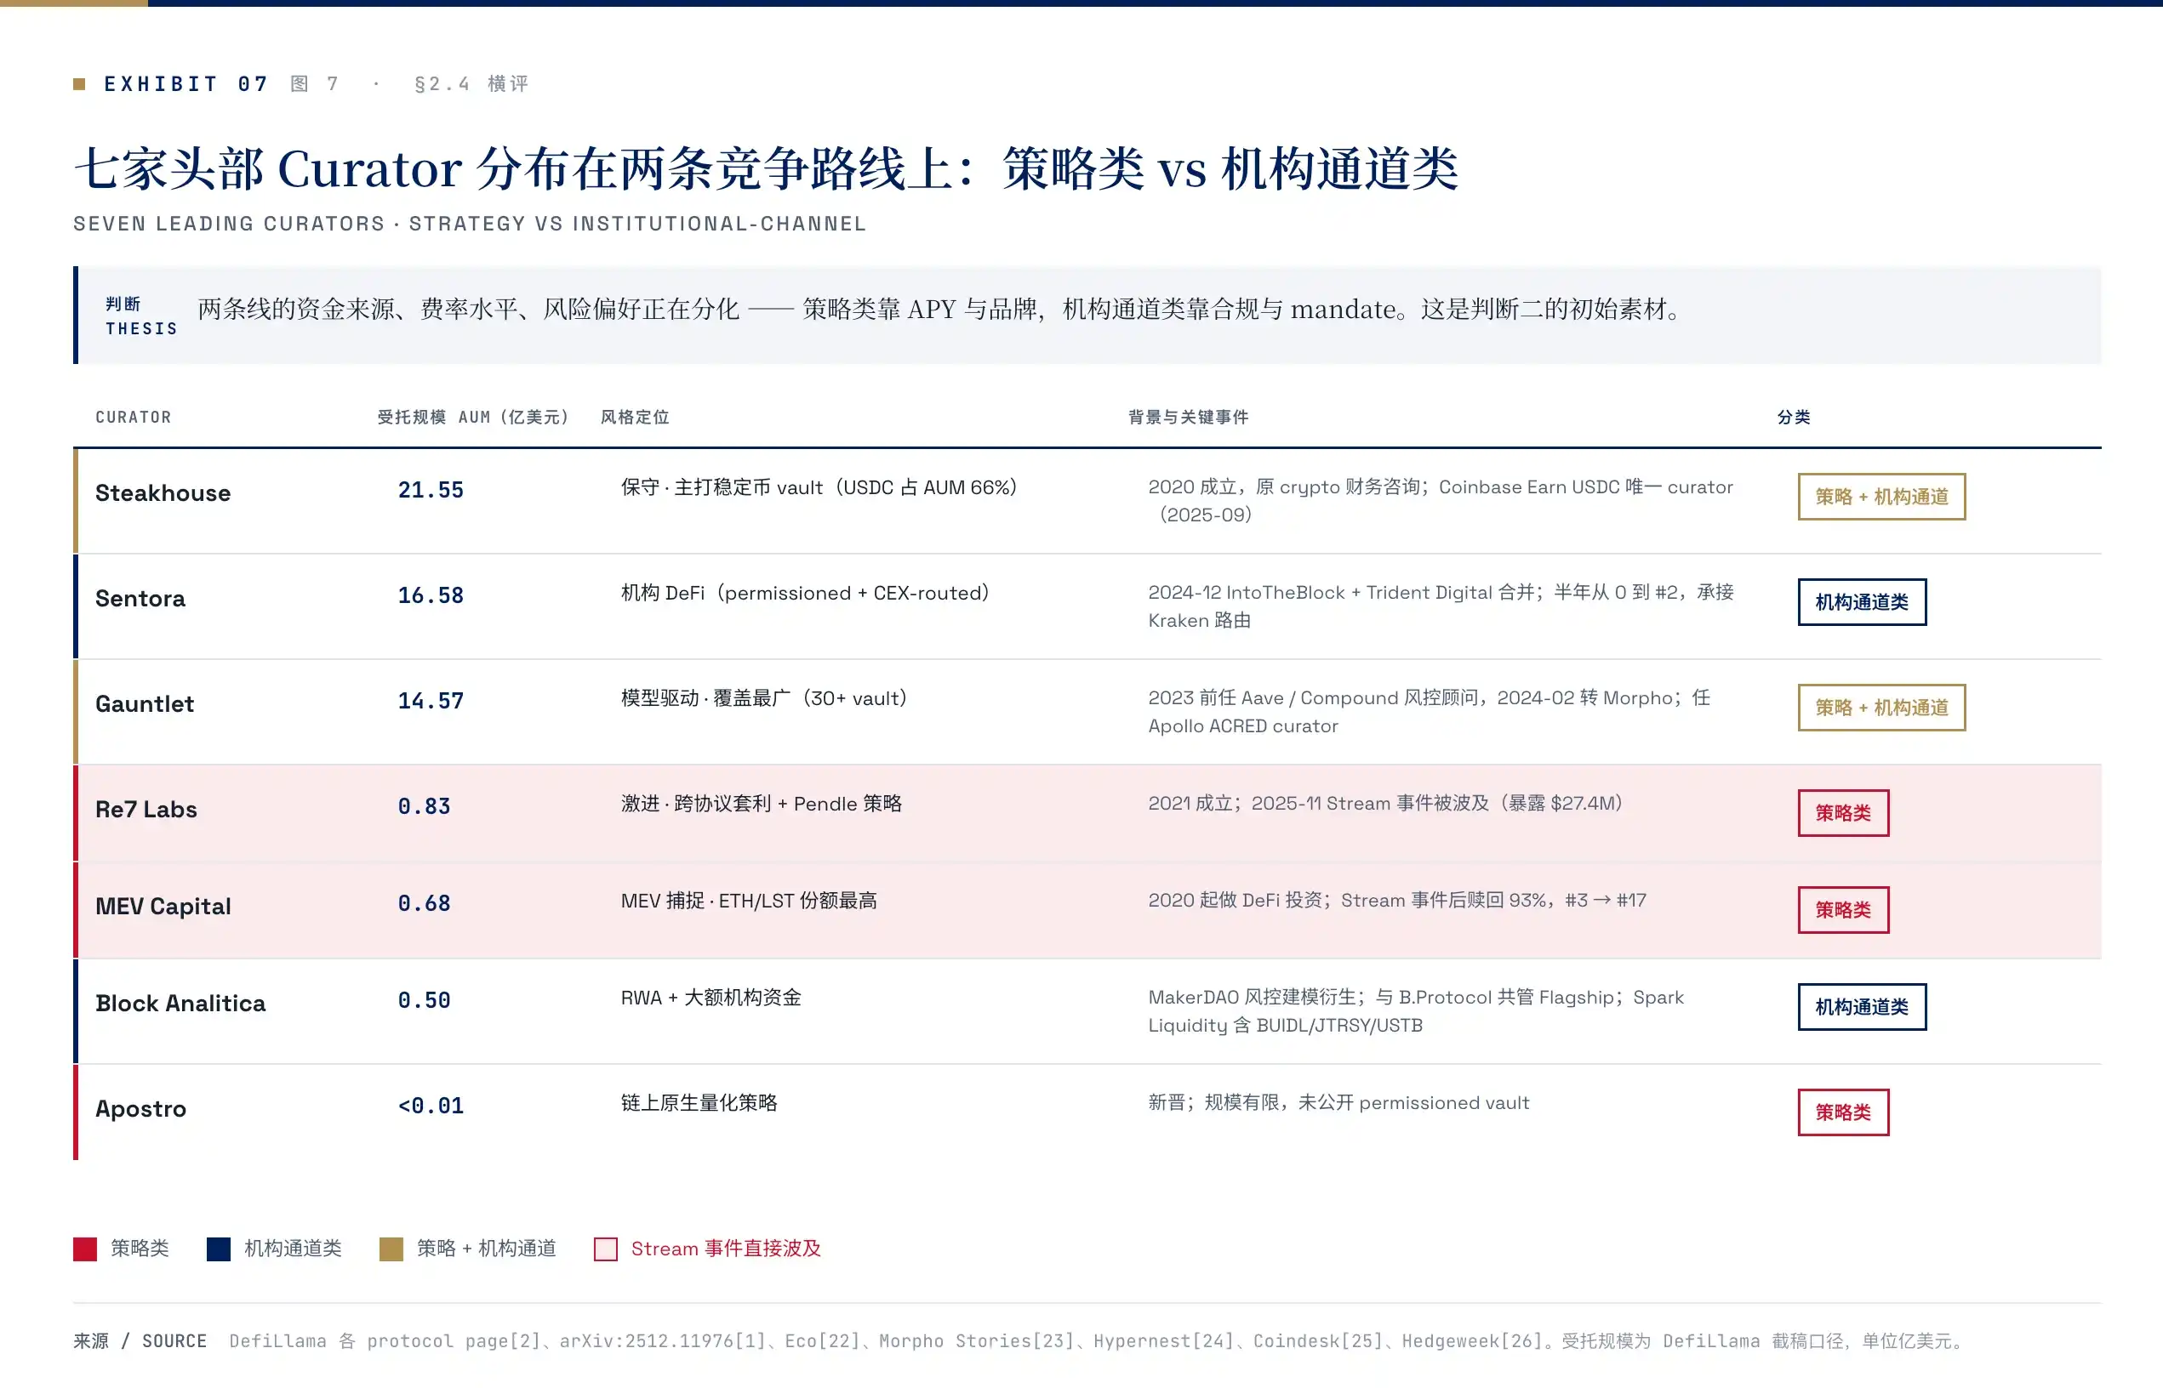Click the curator name MEV Capital
The width and height of the screenshot is (2163, 1388).
[x=163, y=907]
